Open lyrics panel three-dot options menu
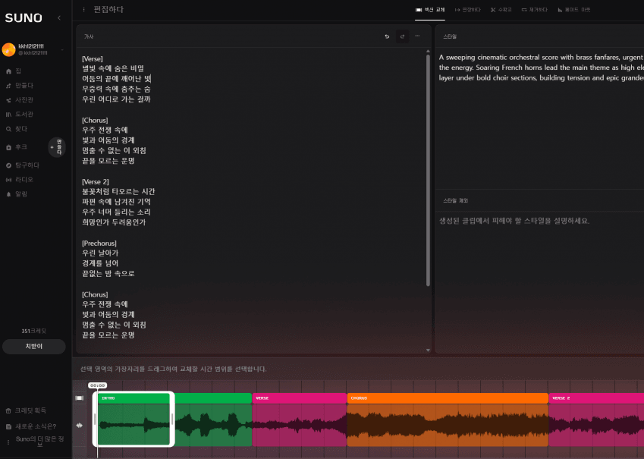This screenshot has height=459, width=644. pos(417,36)
